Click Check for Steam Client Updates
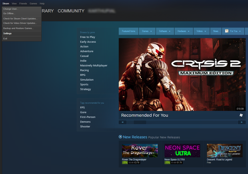Screen dimensions: 248x174 click(20, 18)
